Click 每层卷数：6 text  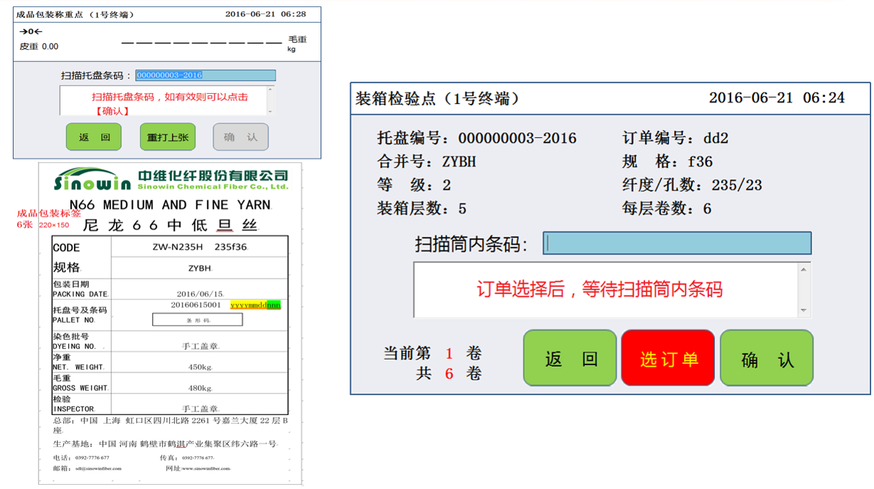667,208
